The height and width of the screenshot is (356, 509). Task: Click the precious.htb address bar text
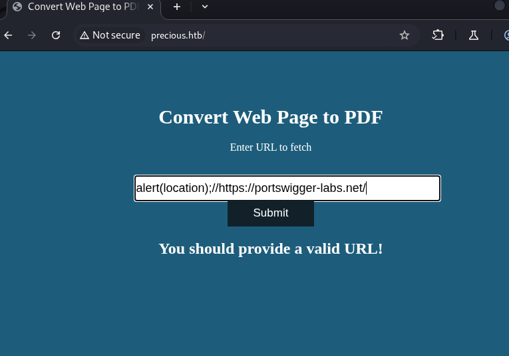pos(178,35)
